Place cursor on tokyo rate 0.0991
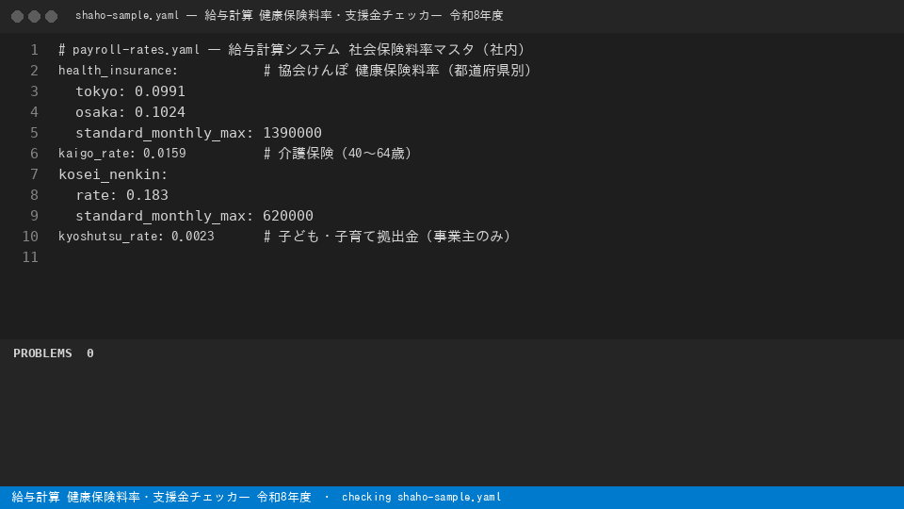This screenshot has width=904, height=509. point(160,91)
